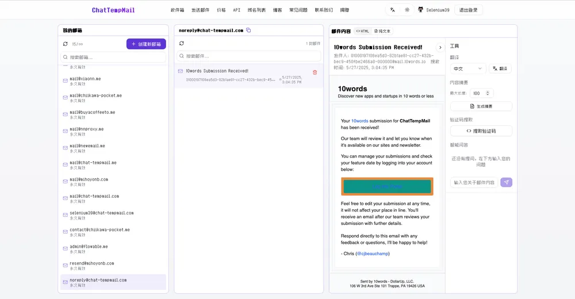Open the 域名列表 domain list menu item
Screen dimensions: 575x299
256,10
